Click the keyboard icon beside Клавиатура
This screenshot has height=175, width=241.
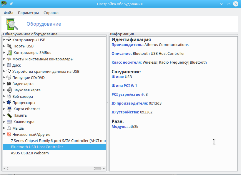(9, 122)
